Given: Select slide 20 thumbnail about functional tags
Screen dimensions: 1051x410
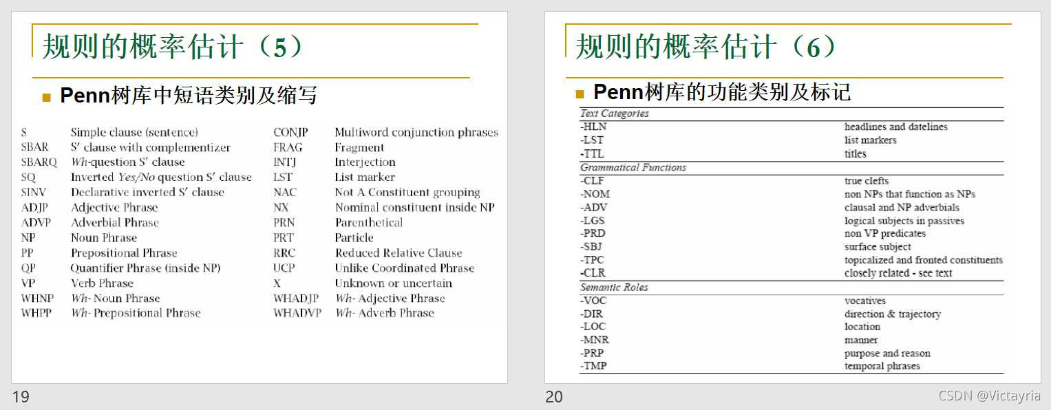Looking at the screenshot, I should pos(793,197).
